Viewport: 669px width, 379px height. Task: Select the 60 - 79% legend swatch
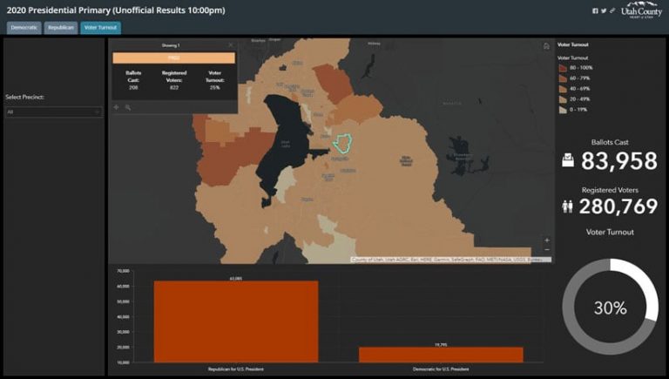(563, 78)
